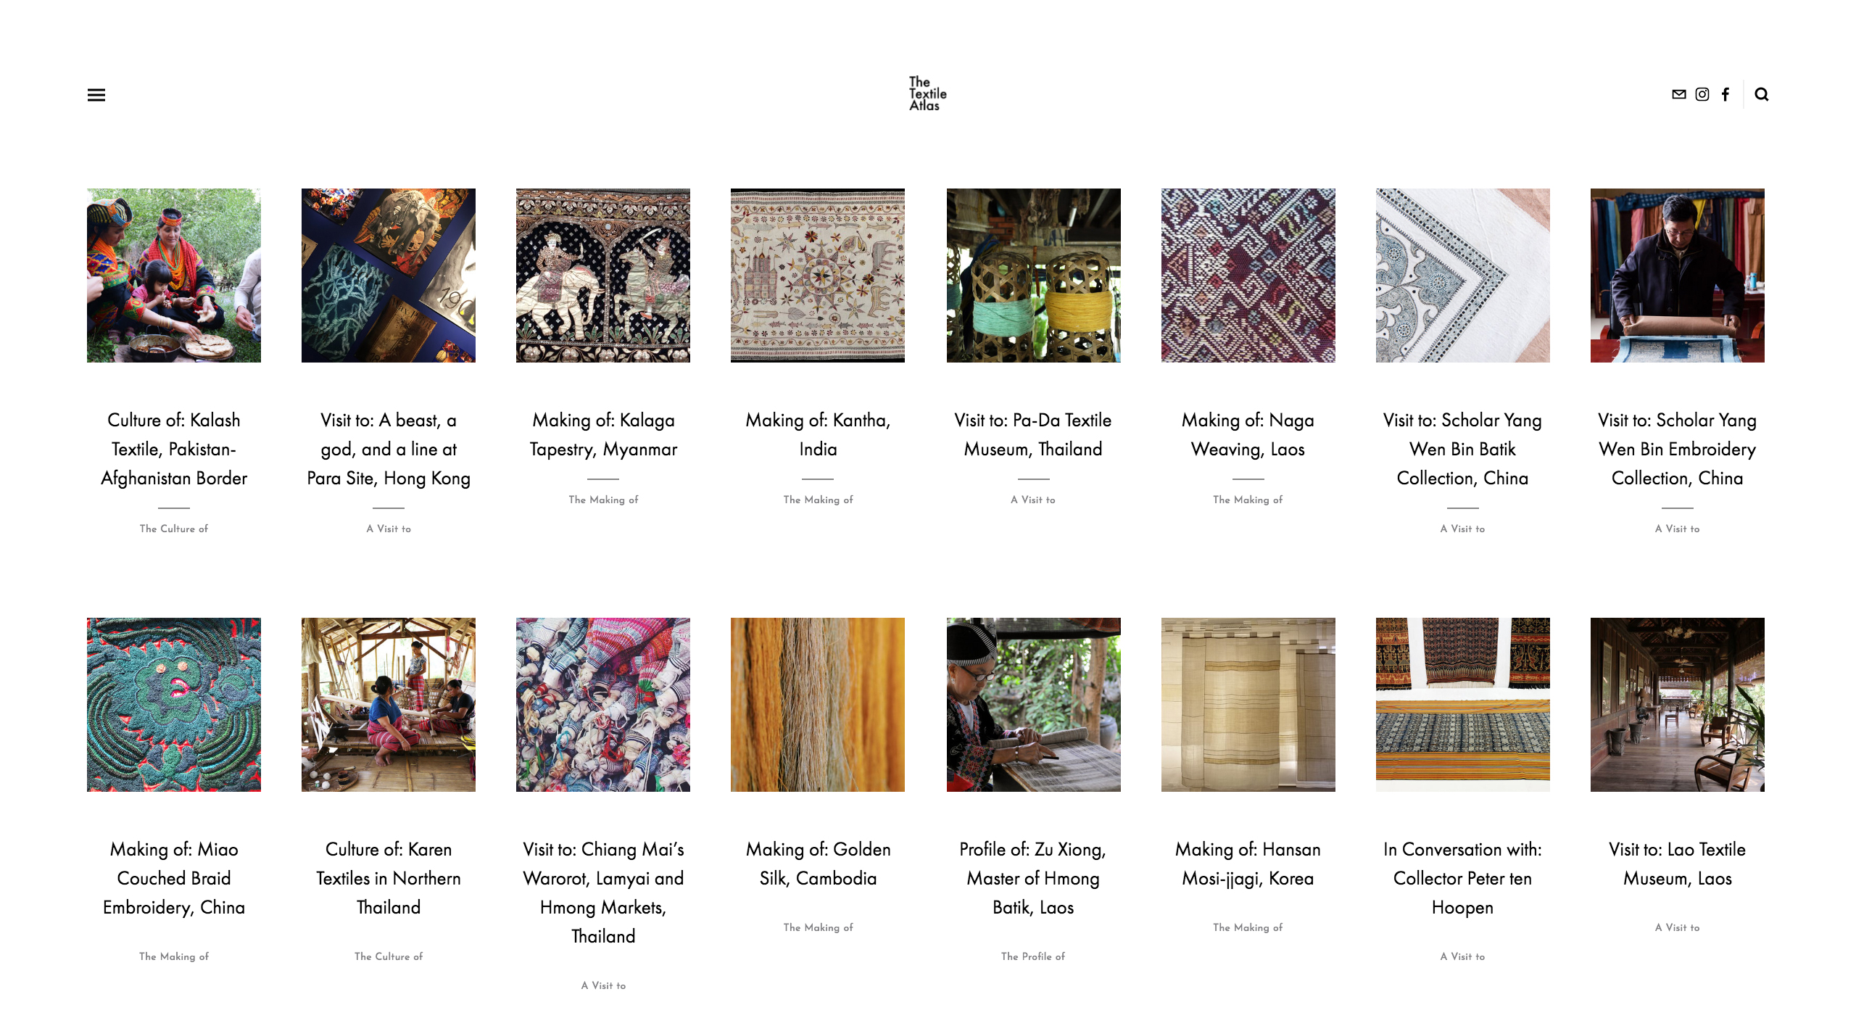This screenshot has width=1856, height=1018.
Task: Select 'The Culture of' under Kalash Textile
Action: [x=174, y=529]
